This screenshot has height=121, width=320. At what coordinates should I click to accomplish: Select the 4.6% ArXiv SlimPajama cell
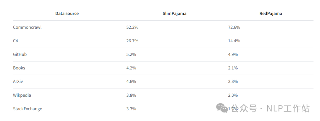[131, 81]
